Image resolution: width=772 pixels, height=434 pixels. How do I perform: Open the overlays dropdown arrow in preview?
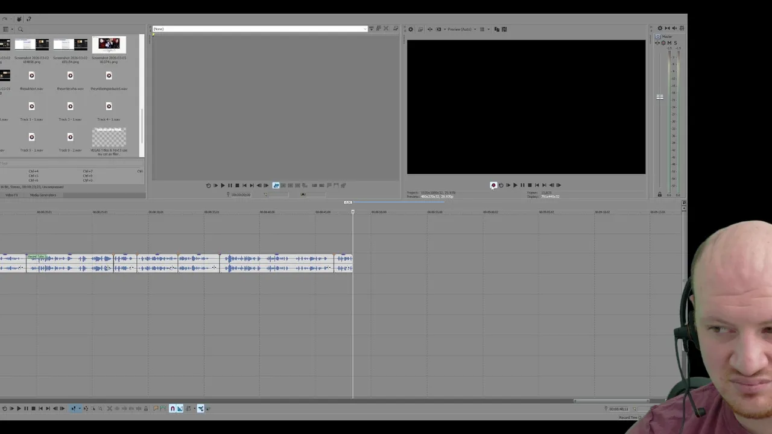[x=489, y=29]
